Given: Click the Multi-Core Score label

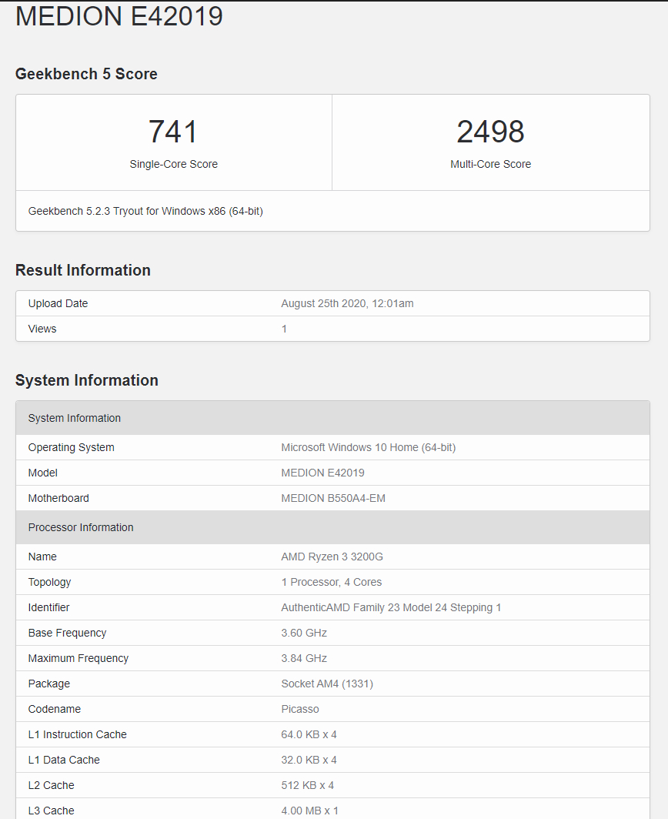Looking at the screenshot, I should click(490, 164).
